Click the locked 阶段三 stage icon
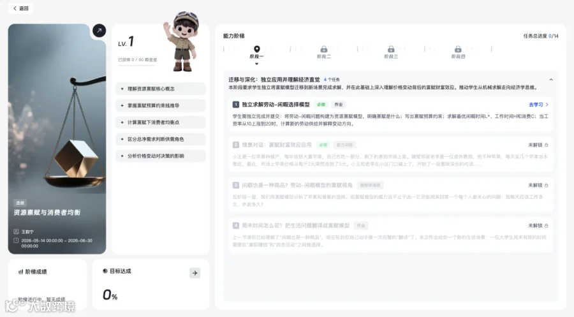 coord(391,49)
